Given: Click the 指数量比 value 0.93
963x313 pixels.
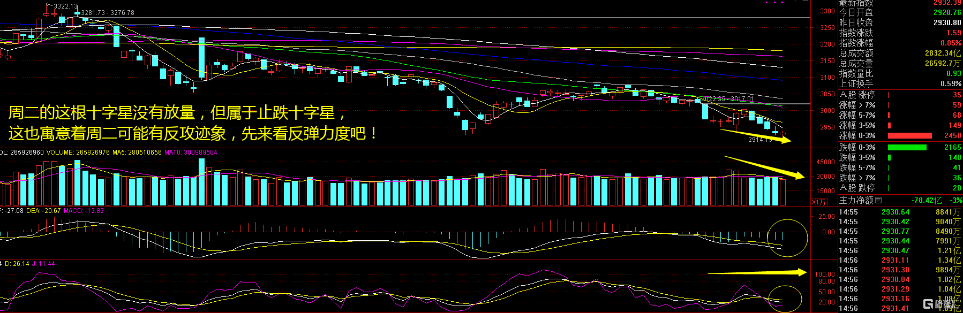Looking at the screenshot, I should coord(953,73).
